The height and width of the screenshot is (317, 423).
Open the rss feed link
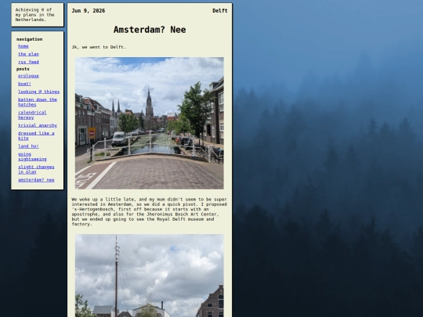(28, 62)
